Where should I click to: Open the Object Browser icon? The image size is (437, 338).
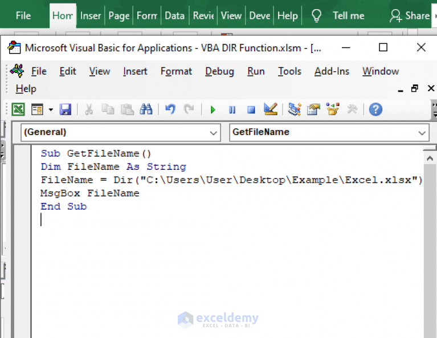tap(333, 109)
